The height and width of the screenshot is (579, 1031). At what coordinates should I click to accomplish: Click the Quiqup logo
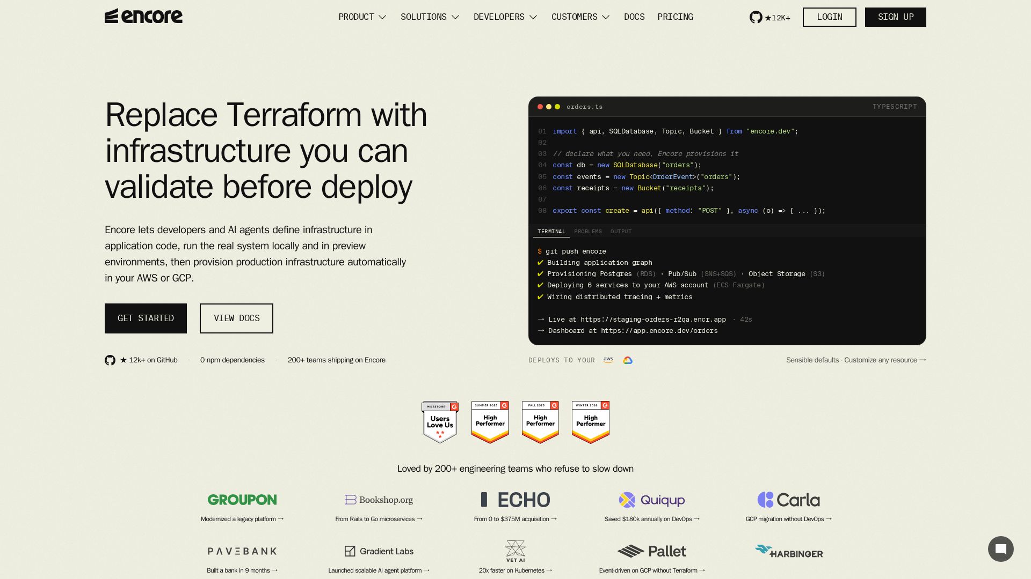point(652,500)
